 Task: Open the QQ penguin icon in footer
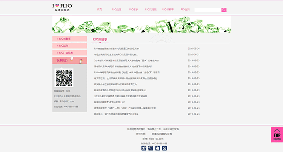tap(158, 148)
